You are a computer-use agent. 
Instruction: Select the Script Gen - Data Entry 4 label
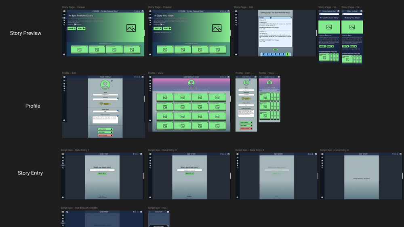coord(334,150)
